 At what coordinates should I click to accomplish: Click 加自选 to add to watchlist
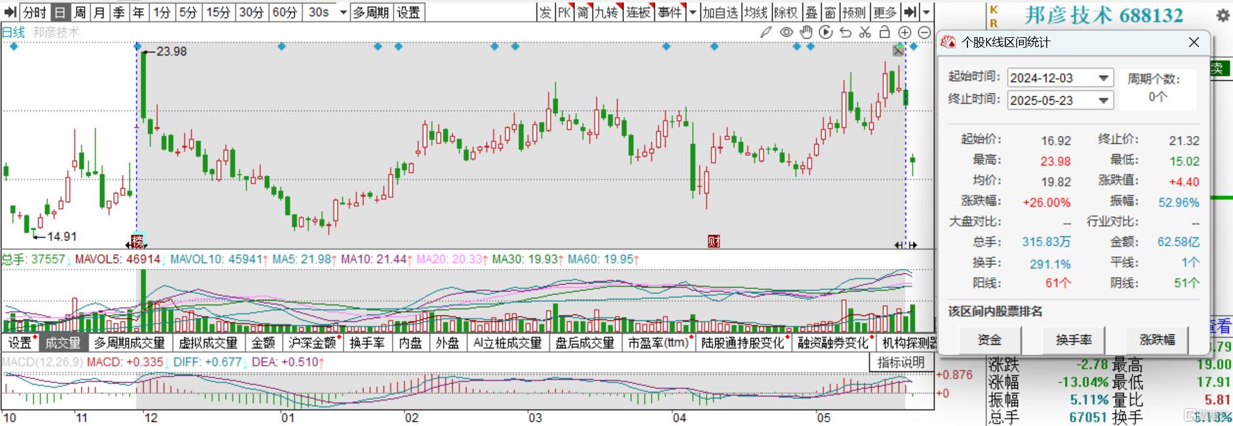(720, 12)
